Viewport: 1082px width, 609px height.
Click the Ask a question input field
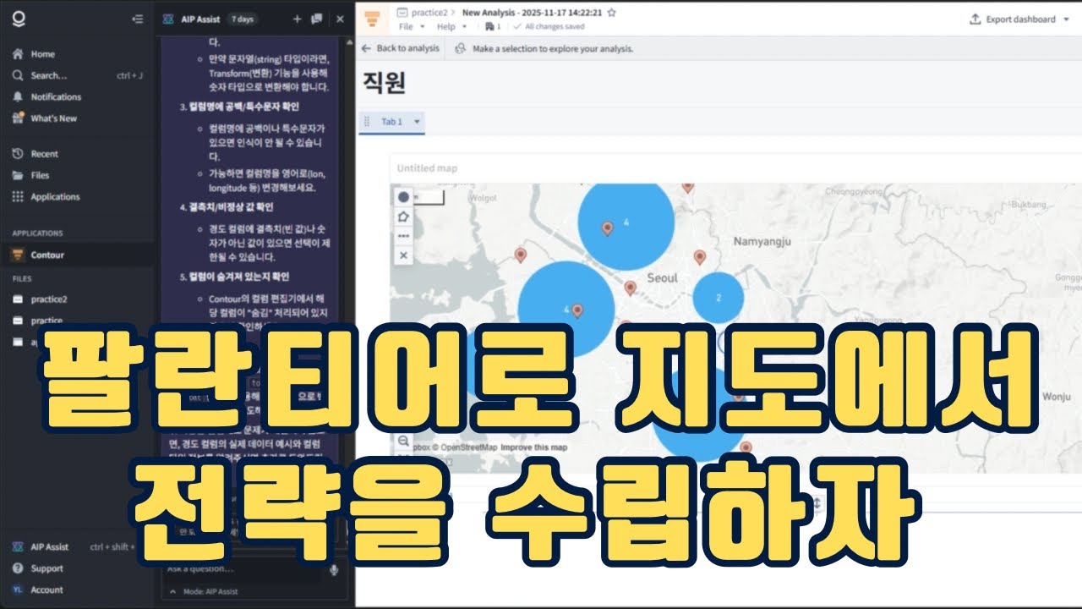[x=243, y=569]
